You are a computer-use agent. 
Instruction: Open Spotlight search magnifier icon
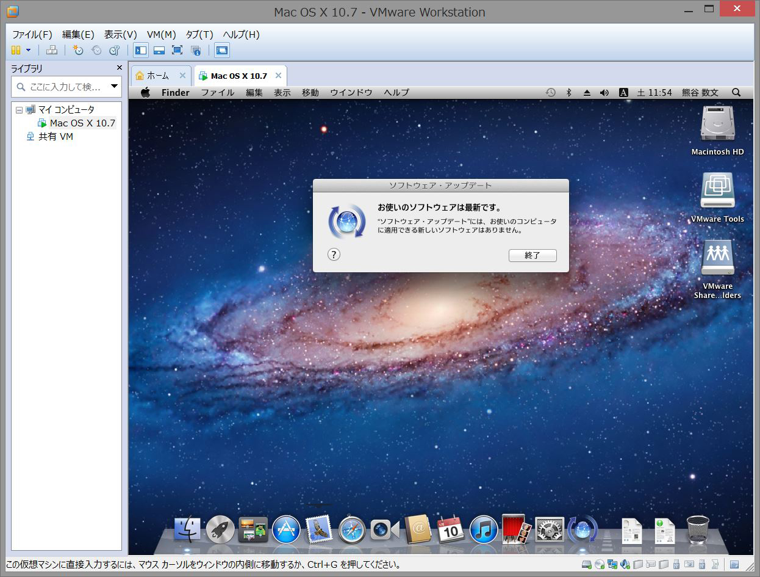tap(736, 93)
